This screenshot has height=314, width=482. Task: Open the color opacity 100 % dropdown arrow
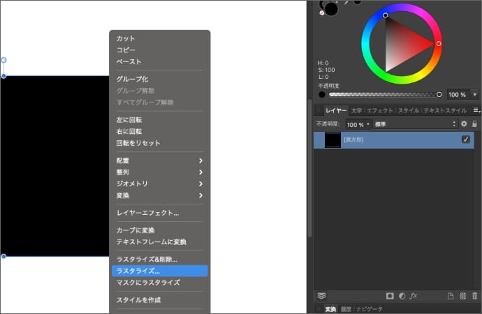475,94
